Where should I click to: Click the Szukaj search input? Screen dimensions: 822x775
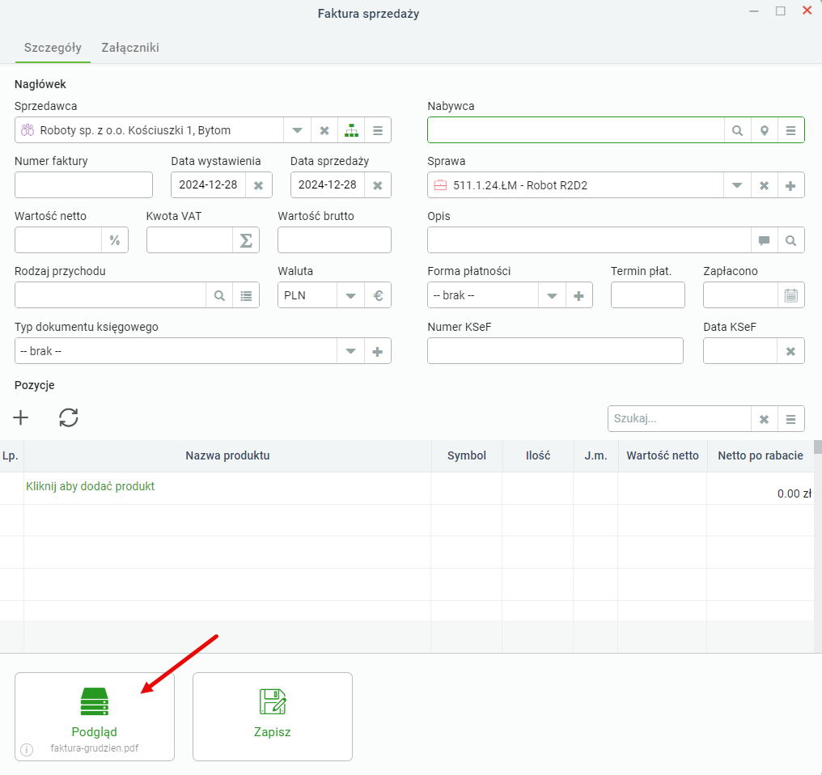[680, 419]
